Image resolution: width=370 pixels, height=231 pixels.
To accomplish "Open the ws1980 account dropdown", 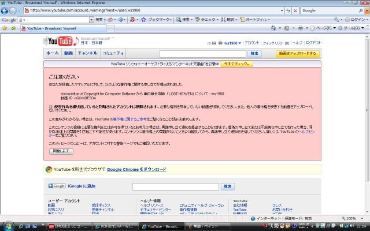I will pos(240,43).
